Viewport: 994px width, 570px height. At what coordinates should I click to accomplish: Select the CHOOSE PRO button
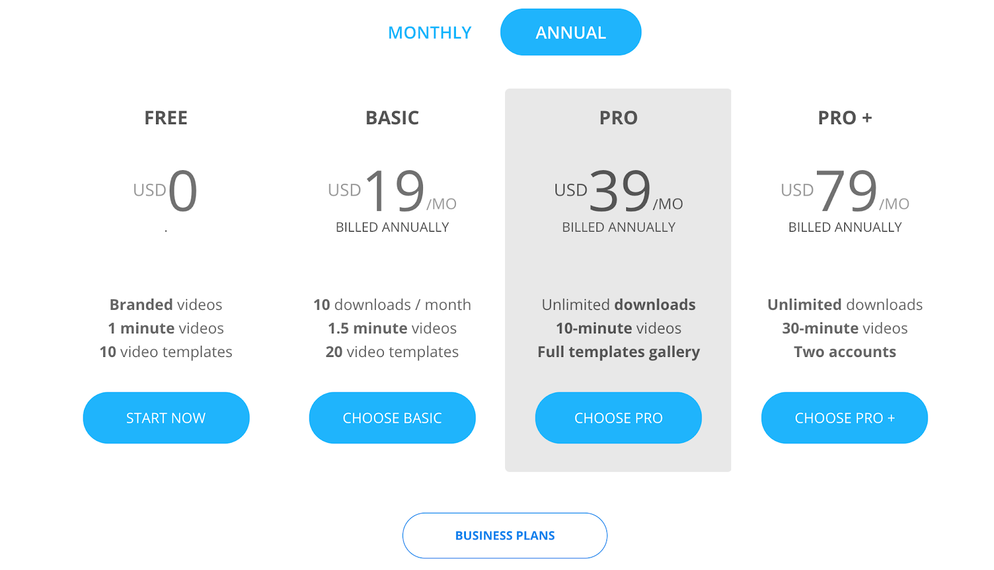(x=618, y=418)
